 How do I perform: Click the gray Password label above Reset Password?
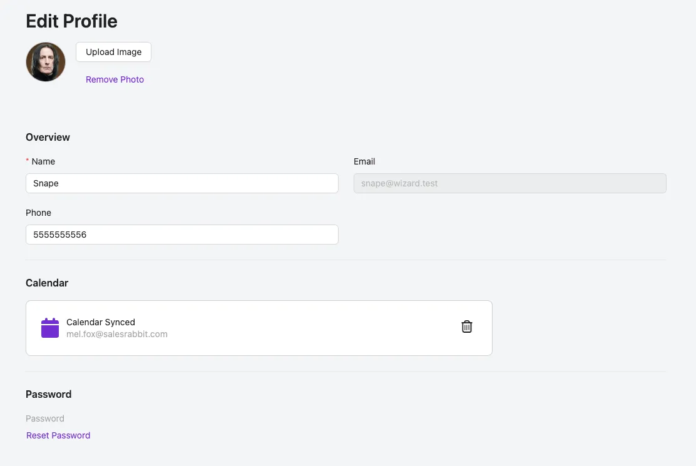(45, 418)
